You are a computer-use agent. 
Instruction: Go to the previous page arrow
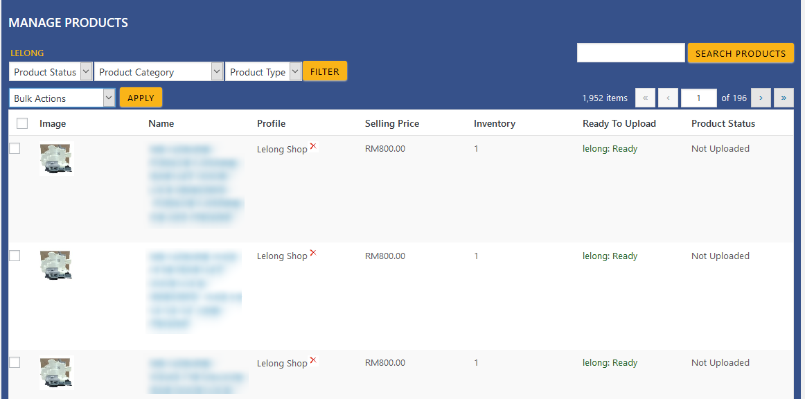point(668,98)
